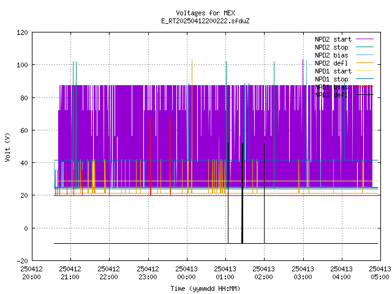The height and width of the screenshot is (294, 392).
Task: Click the green NPD2 stop legend line
Action: (x=365, y=47)
